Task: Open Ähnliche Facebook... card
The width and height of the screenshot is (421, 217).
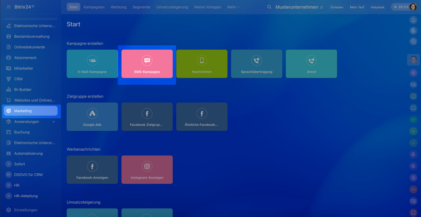Action: pyautogui.click(x=202, y=117)
